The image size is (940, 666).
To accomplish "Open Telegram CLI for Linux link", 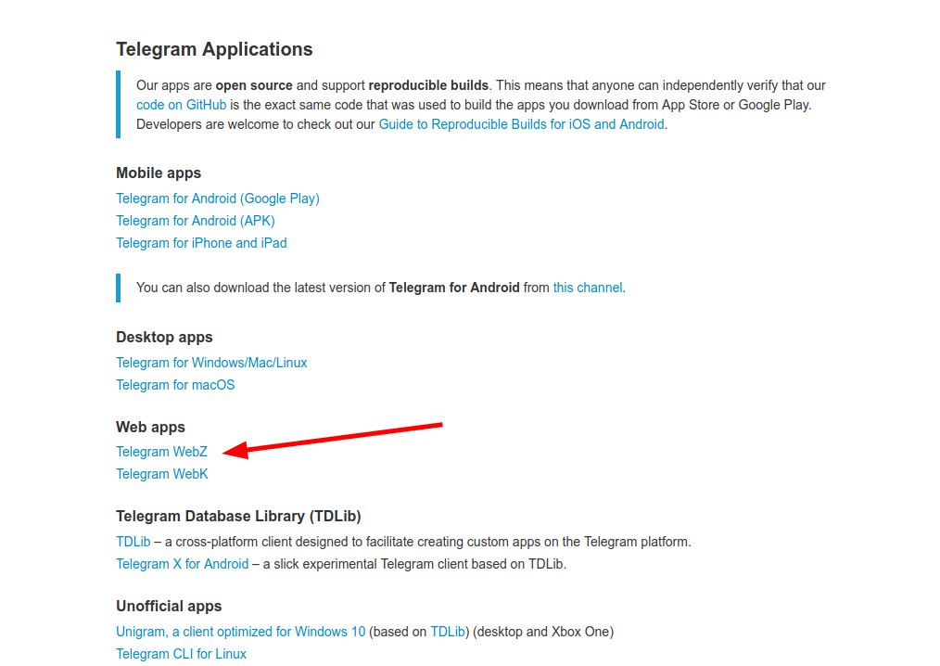I will [181, 654].
